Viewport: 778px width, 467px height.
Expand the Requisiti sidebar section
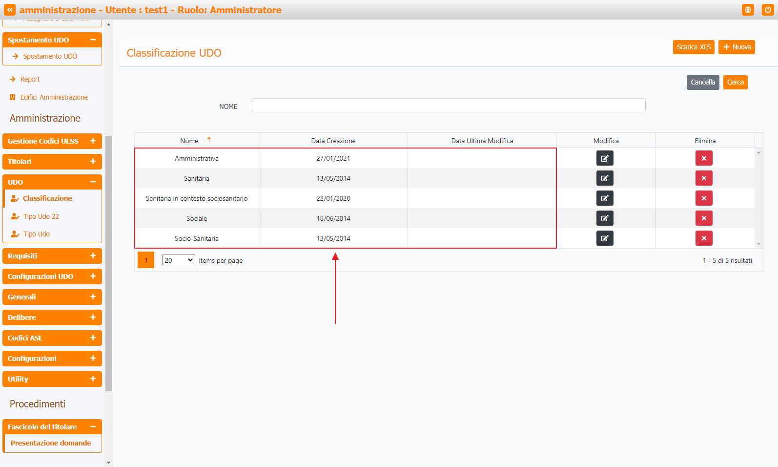point(93,256)
